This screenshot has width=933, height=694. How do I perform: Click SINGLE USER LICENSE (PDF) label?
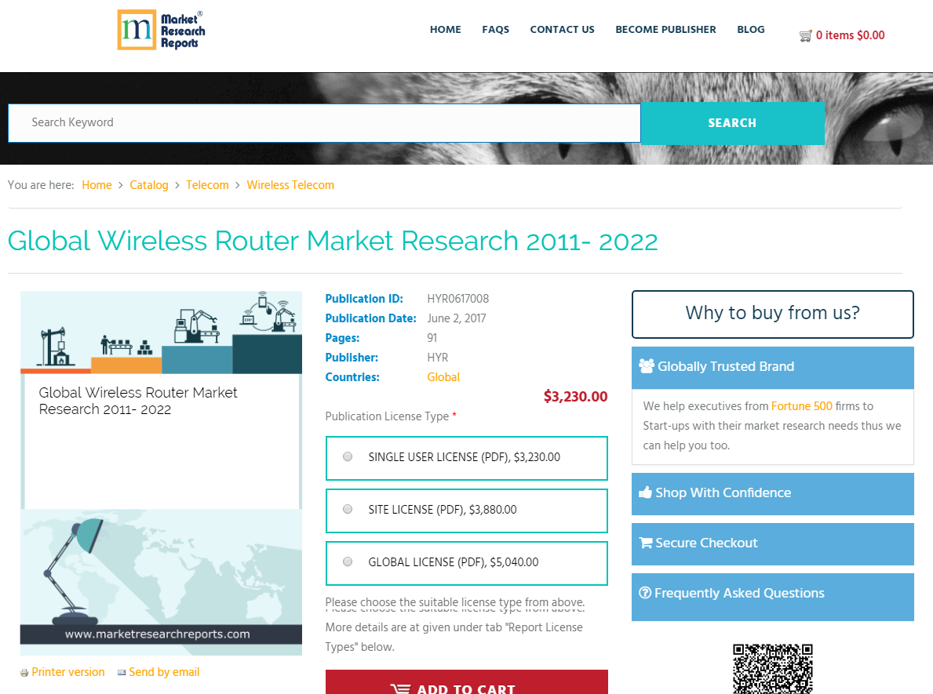click(464, 457)
